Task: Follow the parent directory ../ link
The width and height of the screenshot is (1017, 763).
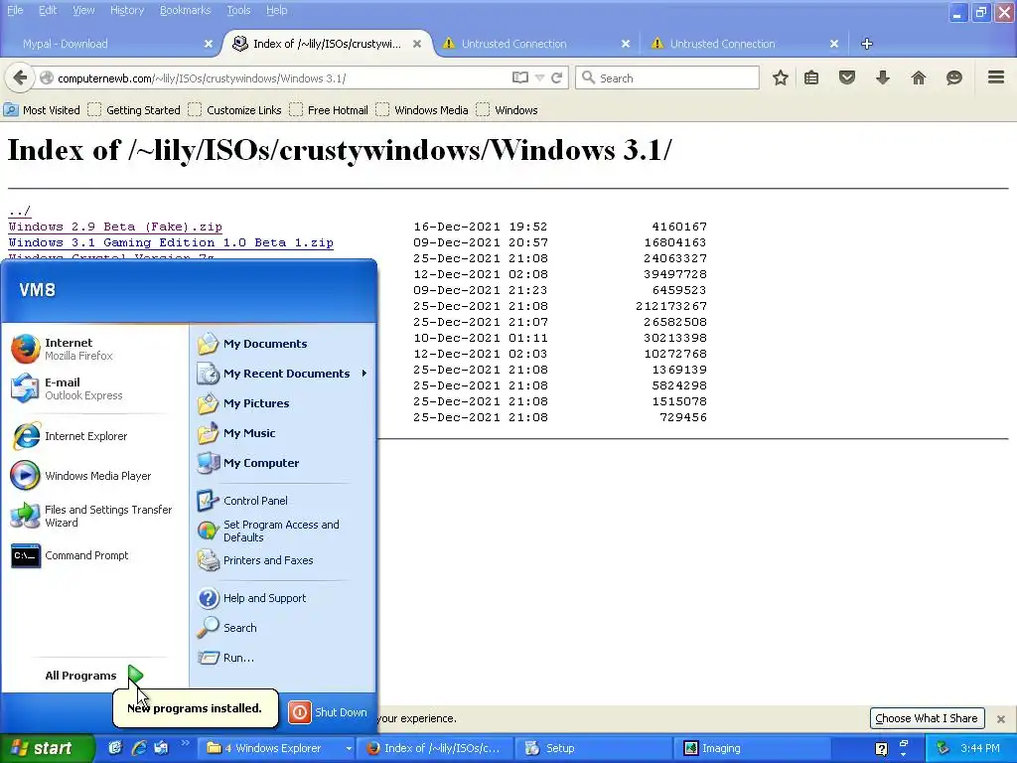Action: pos(19,211)
